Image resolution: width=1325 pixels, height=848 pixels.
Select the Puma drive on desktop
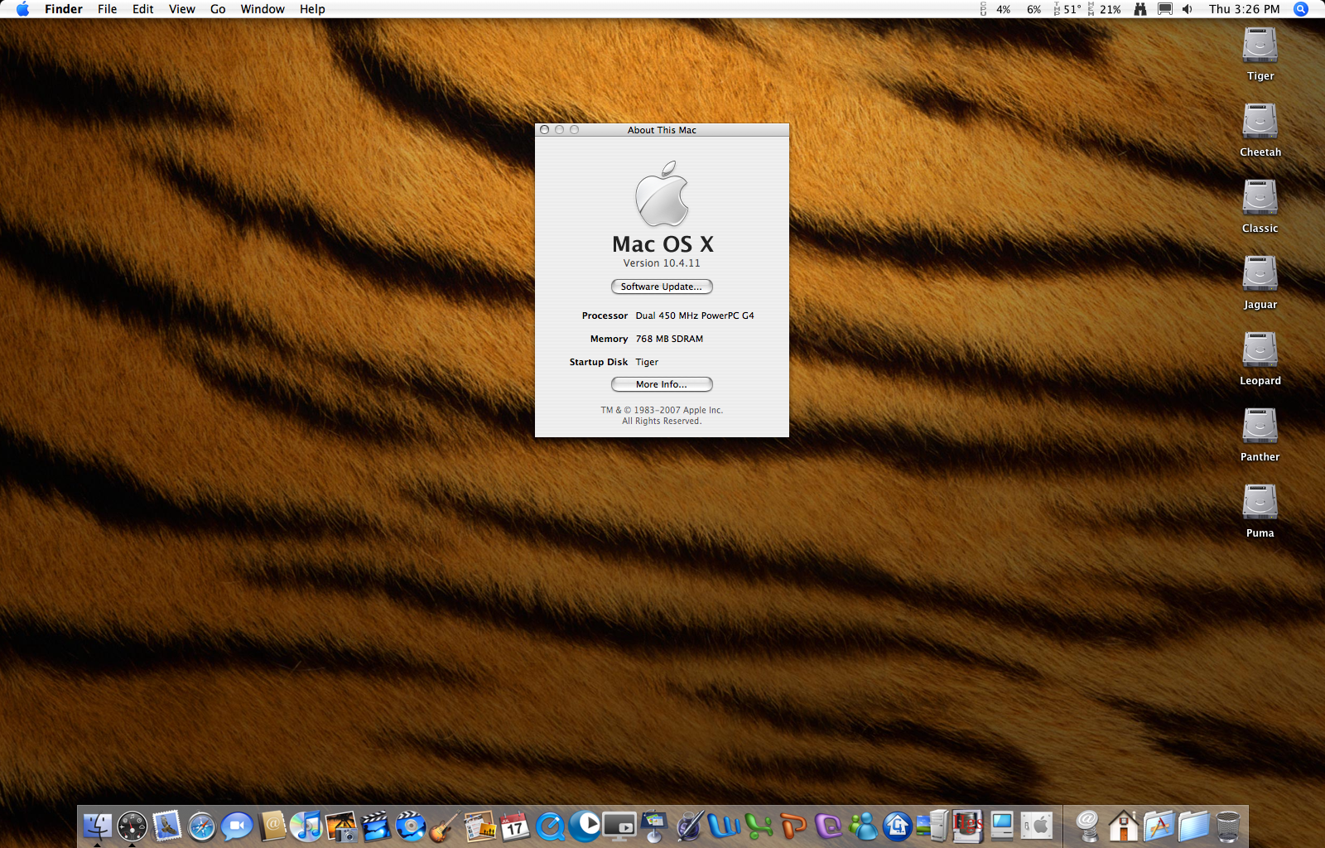point(1260,503)
